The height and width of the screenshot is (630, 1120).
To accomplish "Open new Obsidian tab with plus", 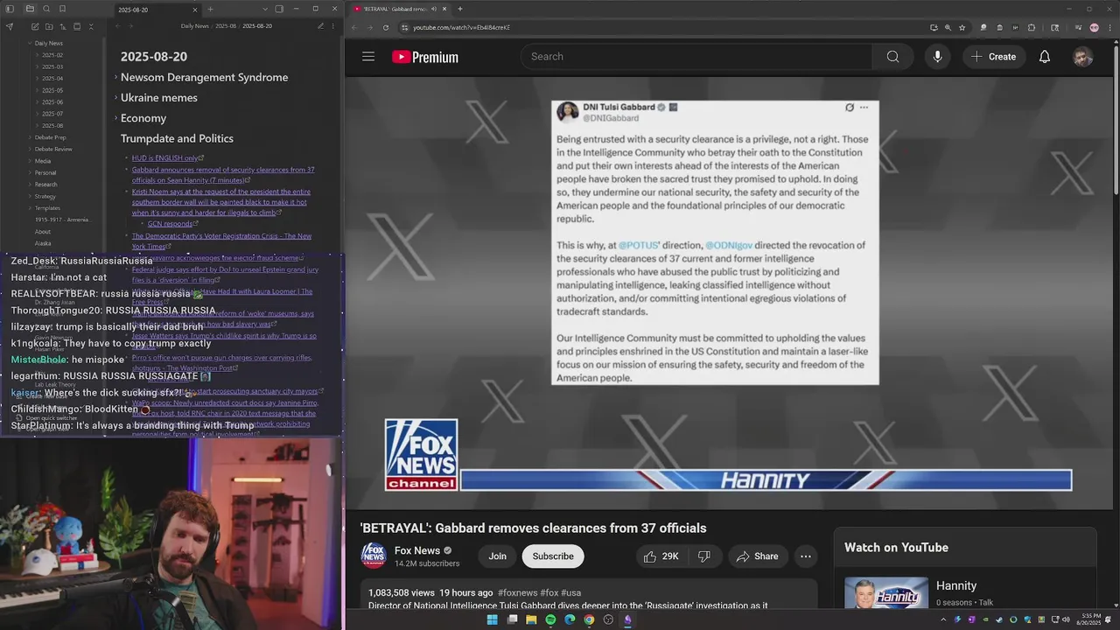I will (210, 9).
